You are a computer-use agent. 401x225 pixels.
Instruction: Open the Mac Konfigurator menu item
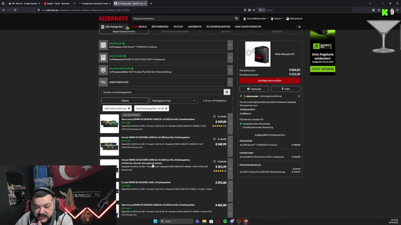248,27
